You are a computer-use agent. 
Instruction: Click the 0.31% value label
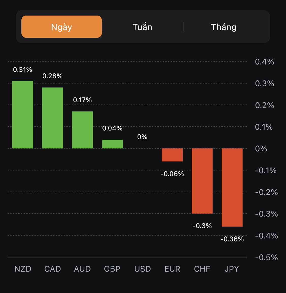point(23,70)
